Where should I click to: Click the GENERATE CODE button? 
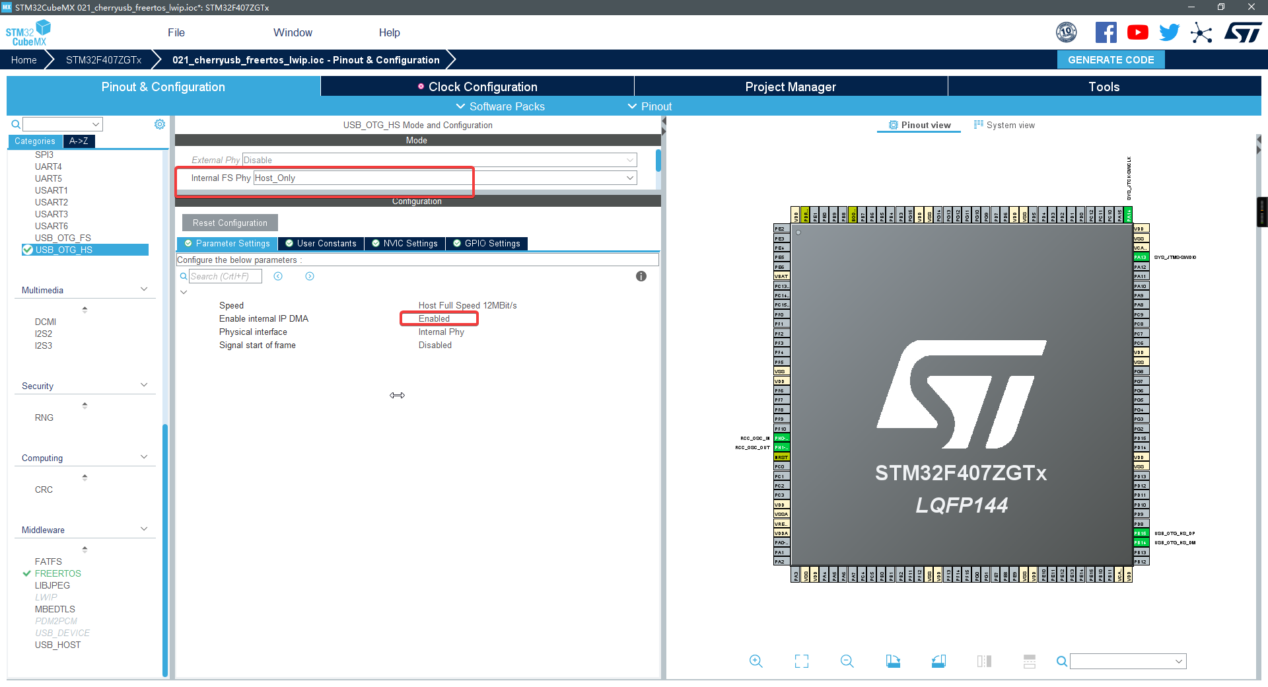(1110, 59)
